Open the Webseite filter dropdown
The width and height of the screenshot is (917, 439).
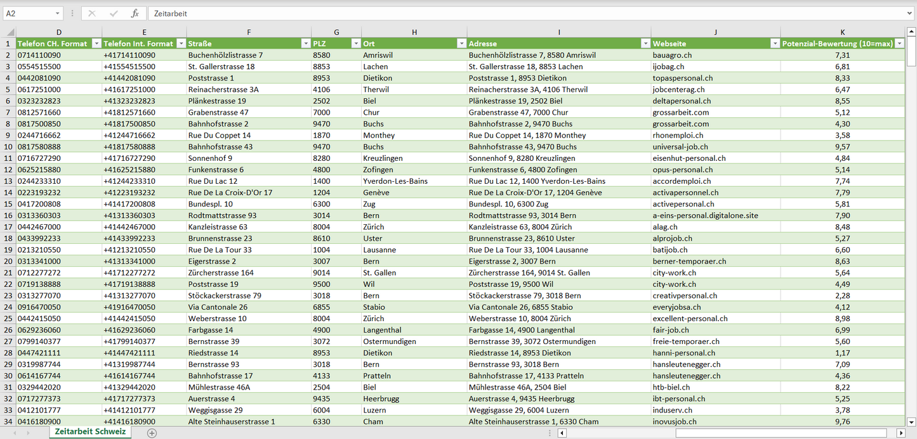pyautogui.click(x=774, y=44)
